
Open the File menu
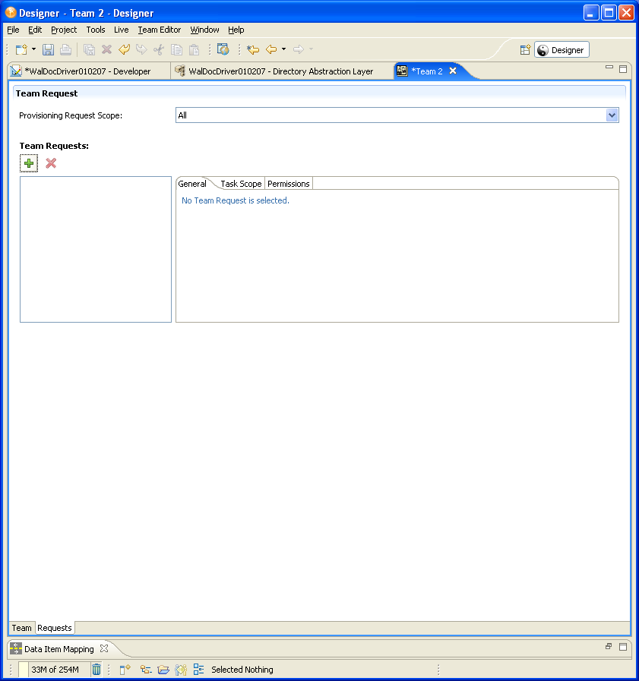pyautogui.click(x=13, y=30)
